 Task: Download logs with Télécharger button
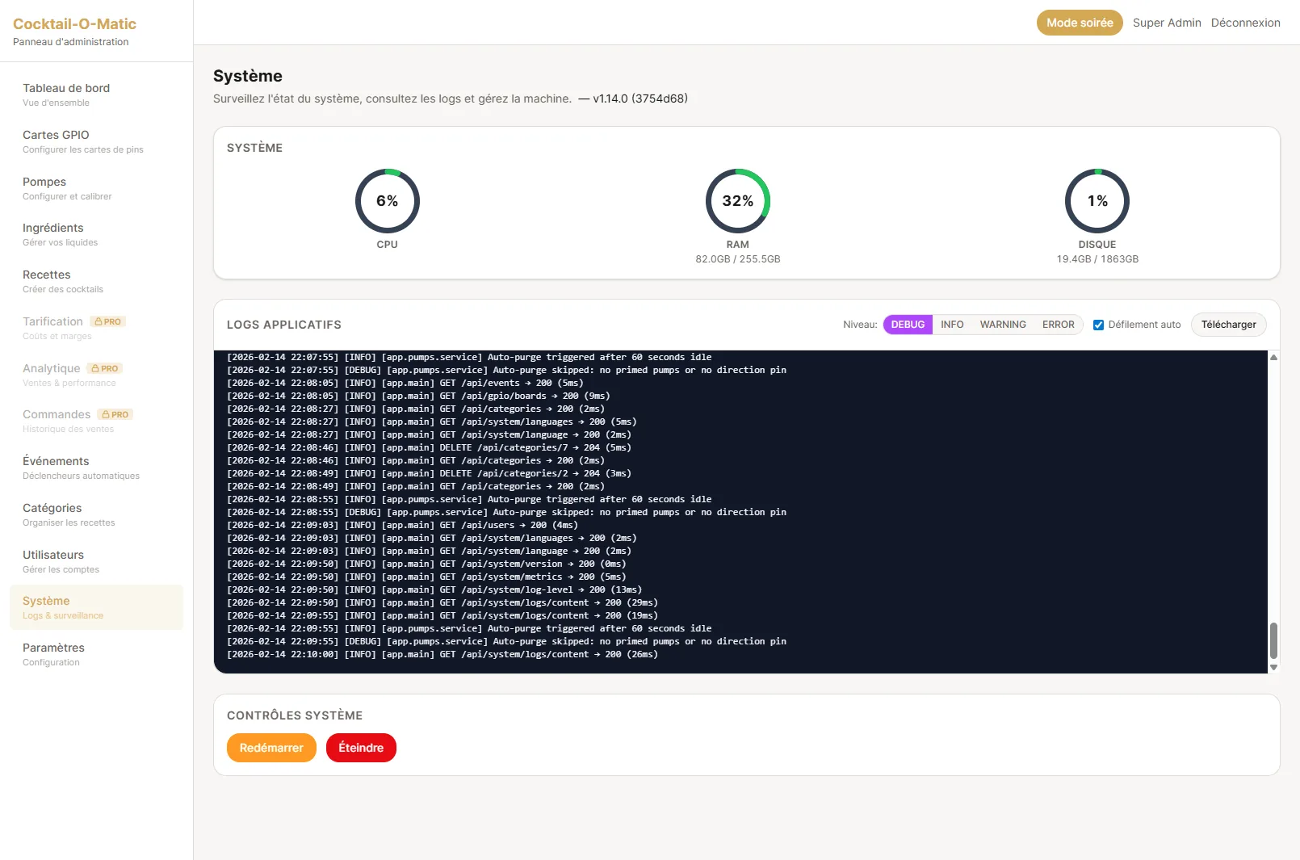tap(1228, 325)
